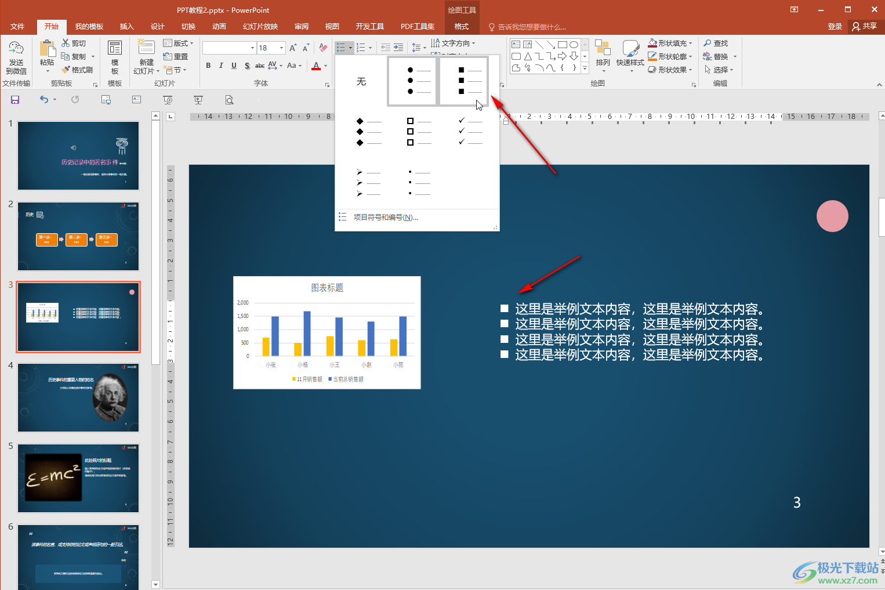Switch to the 设计 ribbon tab
This screenshot has height=590, width=885.
pos(157,27)
